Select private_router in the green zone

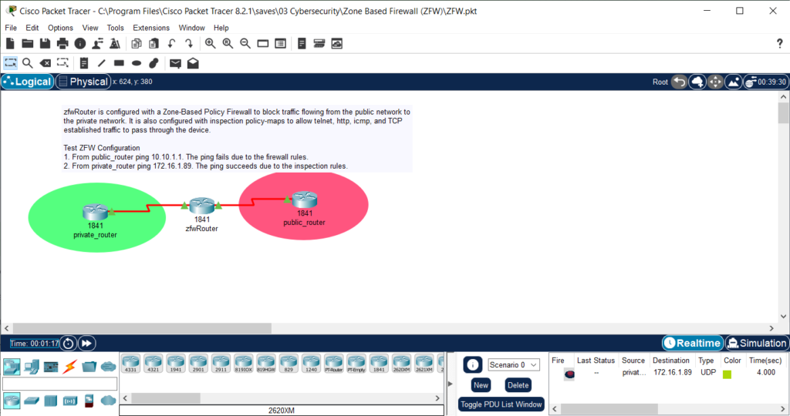click(95, 213)
